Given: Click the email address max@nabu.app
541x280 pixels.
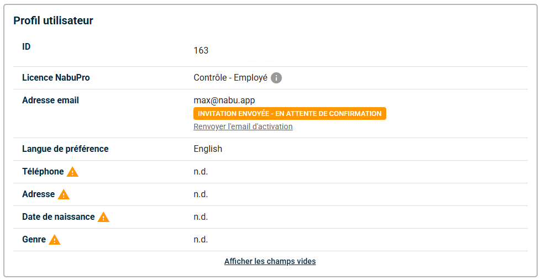Looking at the screenshot, I should click(224, 101).
